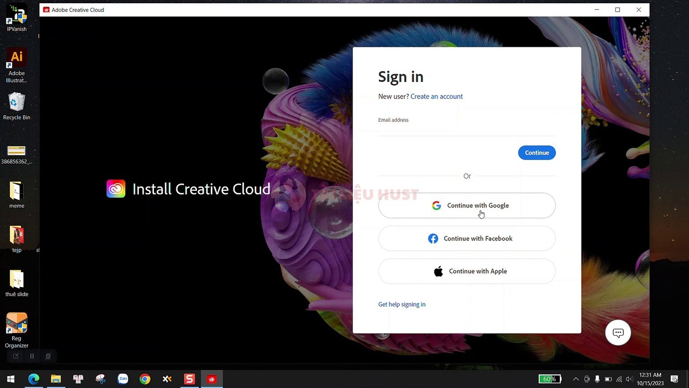Click the pause recording overlay button
Screen dimensions: 689x388
[32, 356]
